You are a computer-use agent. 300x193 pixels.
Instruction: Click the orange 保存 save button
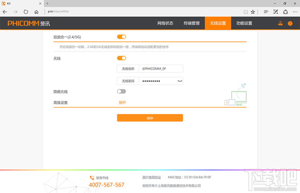(x=150, y=118)
